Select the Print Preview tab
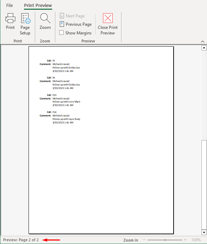Image resolution: width=207 pixels, height=244 pixels. pos(38,6)
